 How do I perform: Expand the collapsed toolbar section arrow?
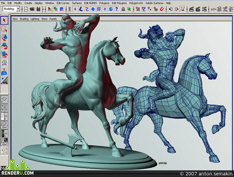click(x=43, y=9)
